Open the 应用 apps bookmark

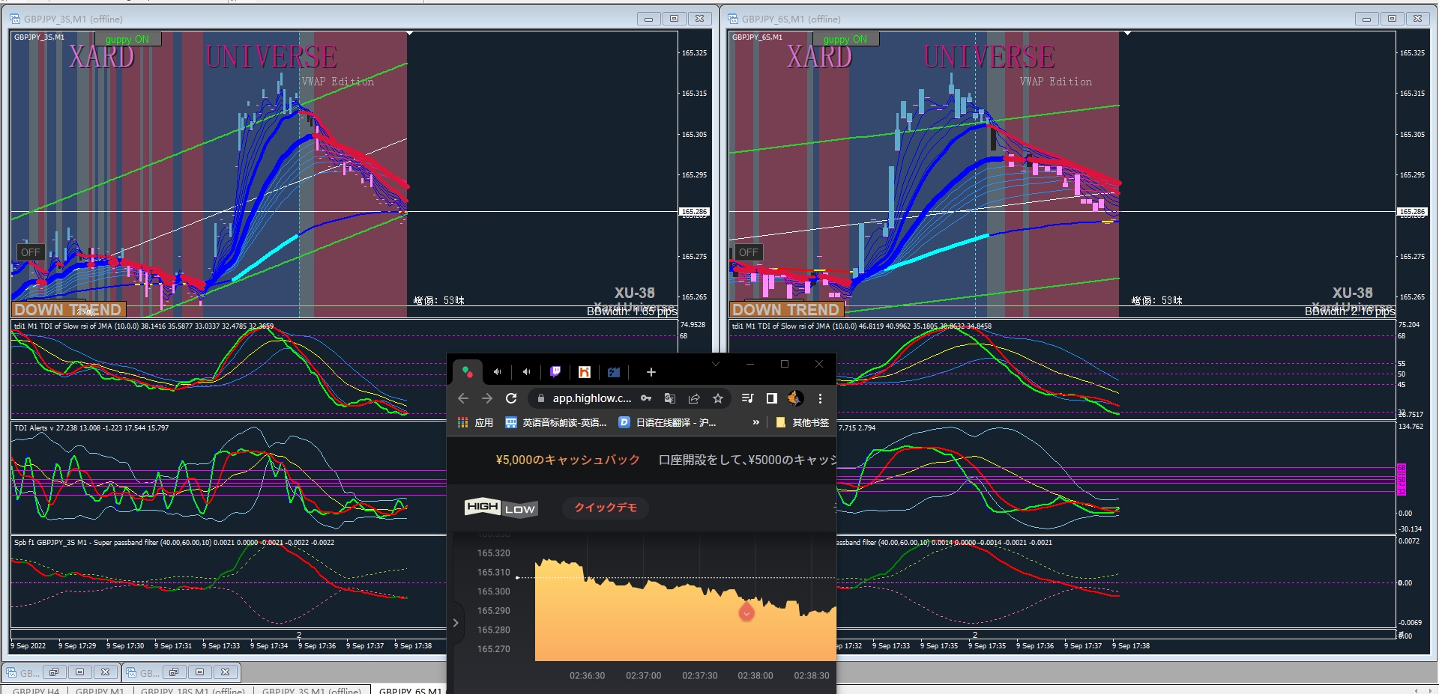click(475, 423)
